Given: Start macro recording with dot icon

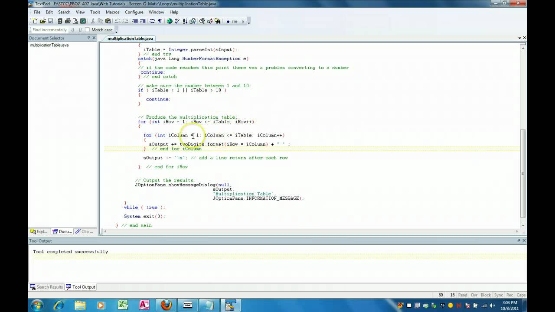Looking at the screenshot, I should pos(228,21).
